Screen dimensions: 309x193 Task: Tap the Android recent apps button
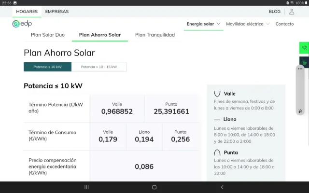86,187
